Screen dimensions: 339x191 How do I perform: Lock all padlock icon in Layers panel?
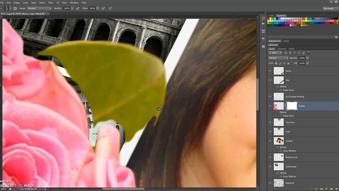point(288,63)
